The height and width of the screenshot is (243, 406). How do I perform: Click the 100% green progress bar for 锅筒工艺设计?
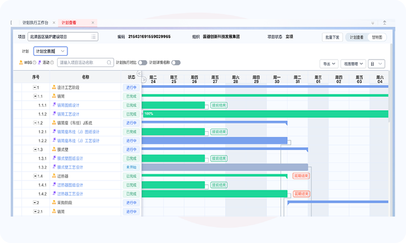pos(265,114)
